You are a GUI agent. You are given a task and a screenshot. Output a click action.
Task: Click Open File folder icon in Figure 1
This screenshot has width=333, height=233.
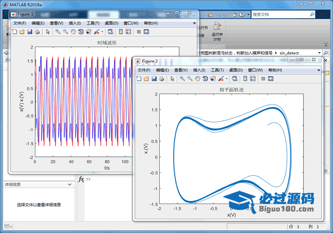point(22,32)
